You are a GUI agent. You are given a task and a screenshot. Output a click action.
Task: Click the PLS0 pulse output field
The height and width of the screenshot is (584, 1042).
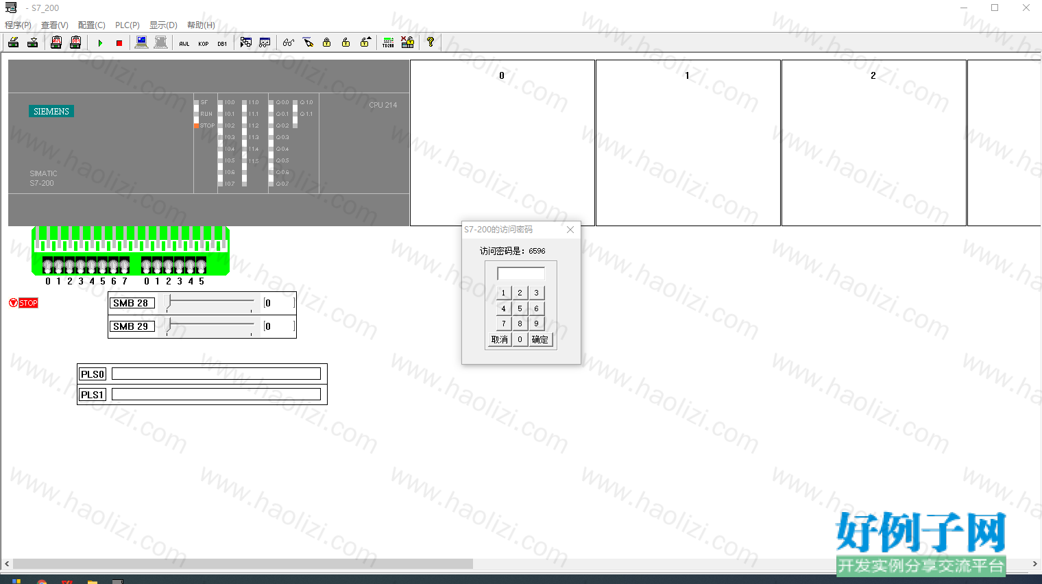tap(216, 374)
